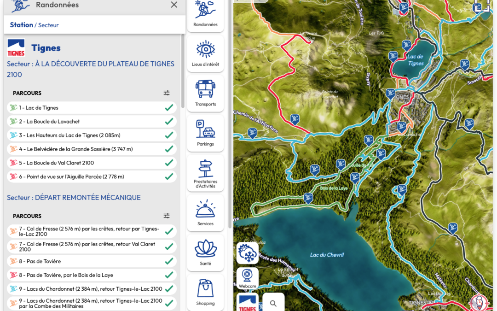The height and width of the screenshot is (311, 497).
Task: Click hike marker above the Lac de Tignes label
Action: pos(406,45)
